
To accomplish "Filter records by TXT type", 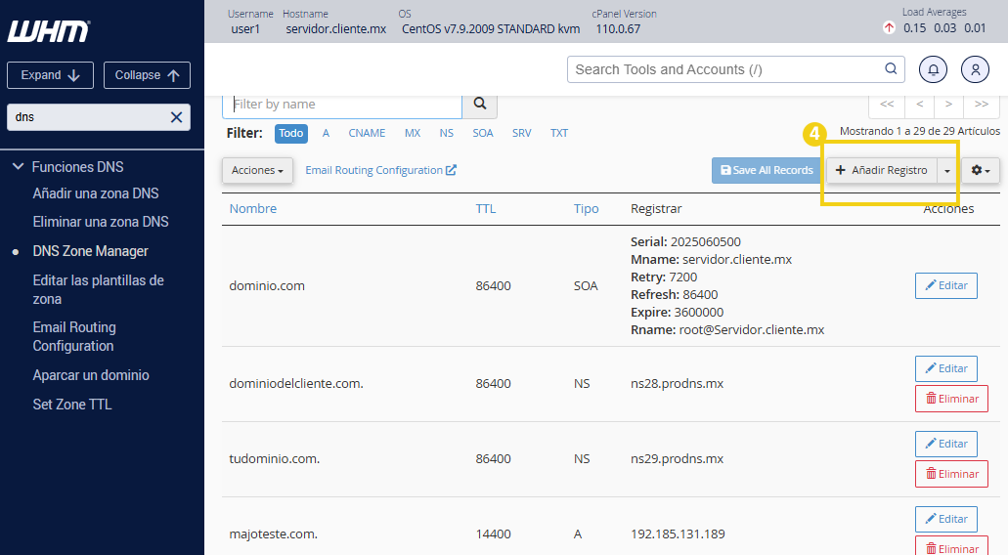I will tap(559, 133).
